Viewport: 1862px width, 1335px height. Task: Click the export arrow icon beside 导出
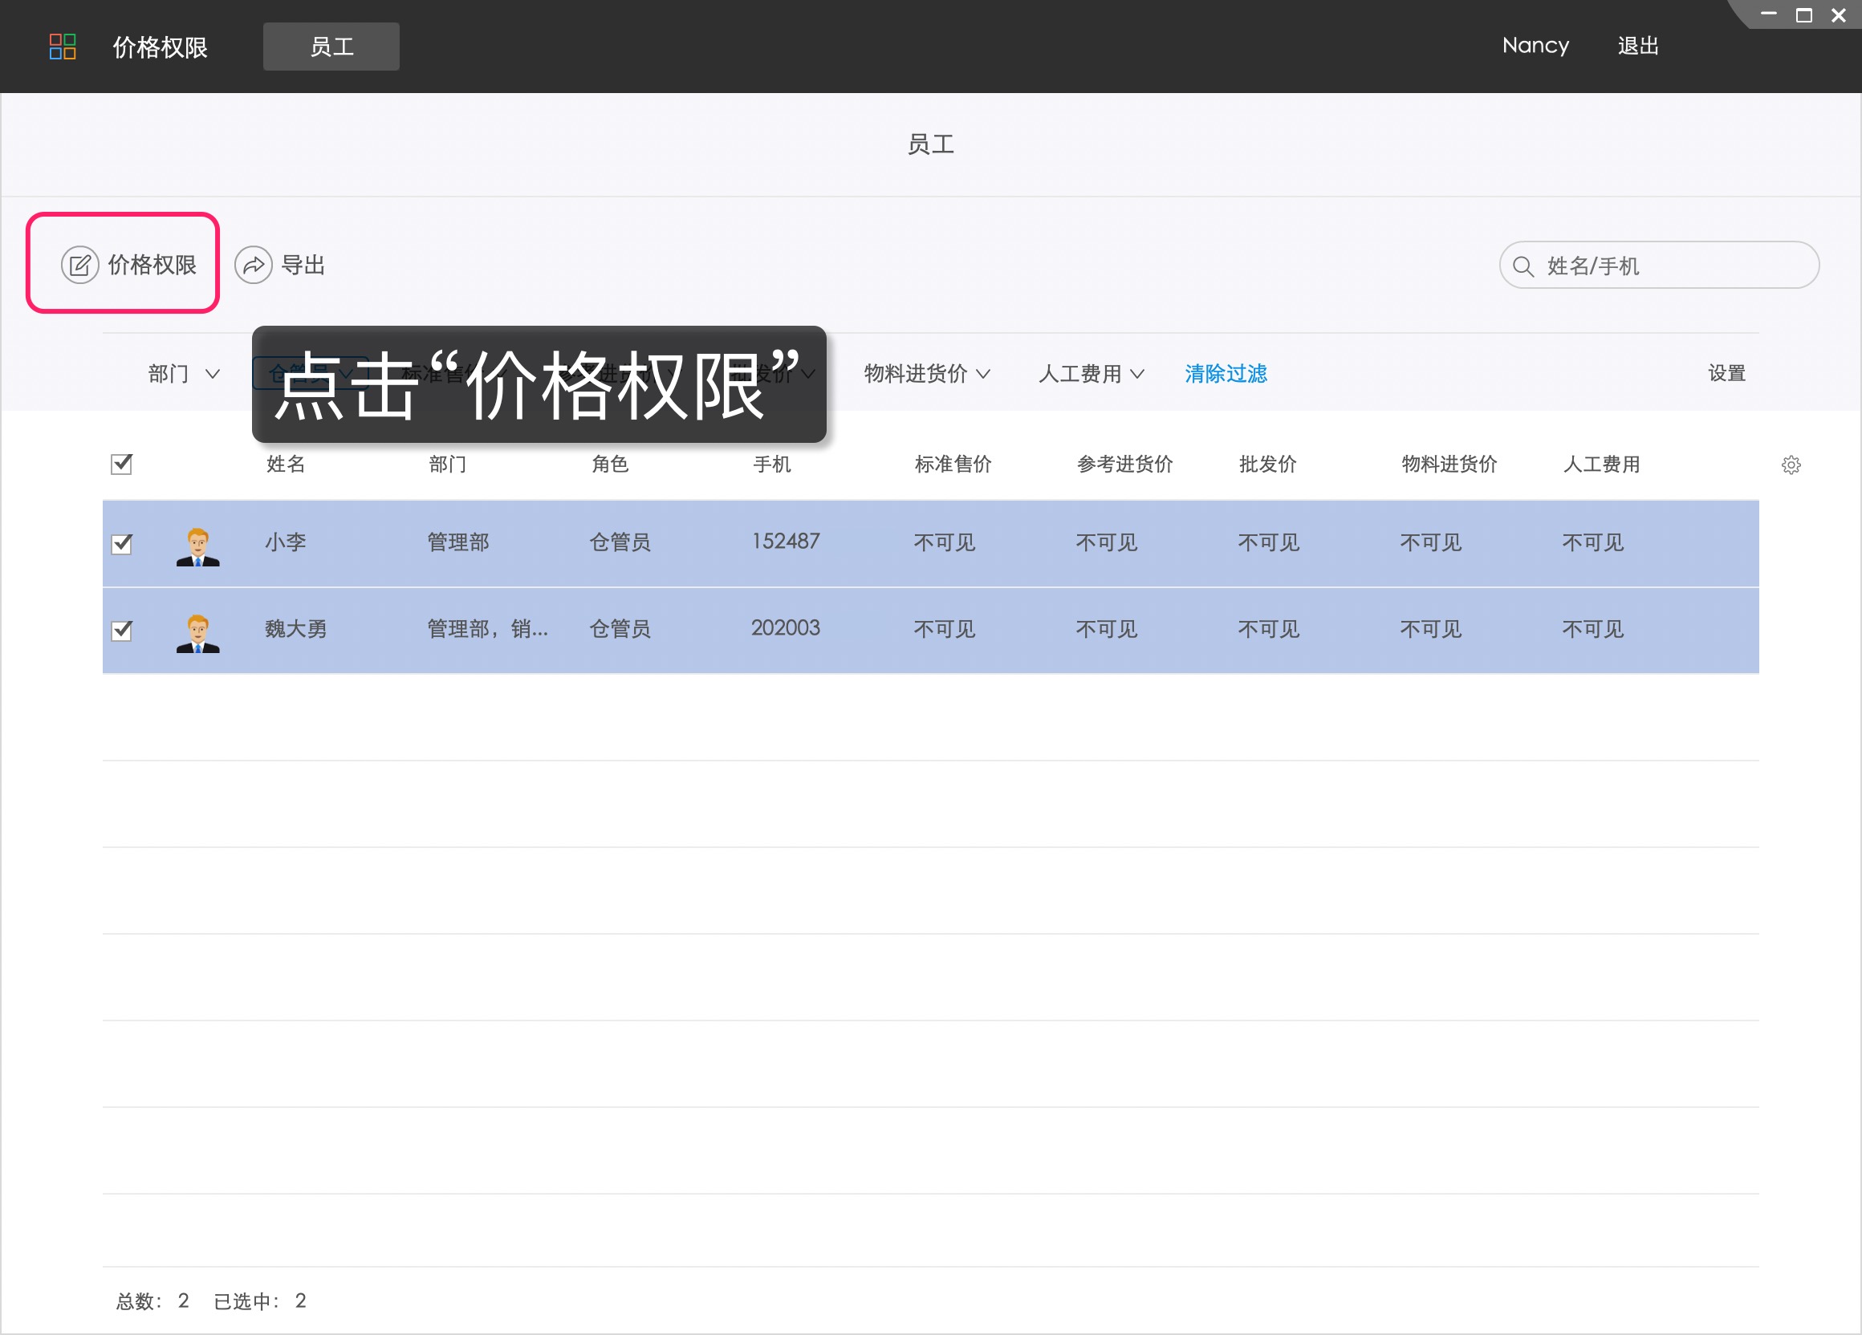click(x=254, y=264)
